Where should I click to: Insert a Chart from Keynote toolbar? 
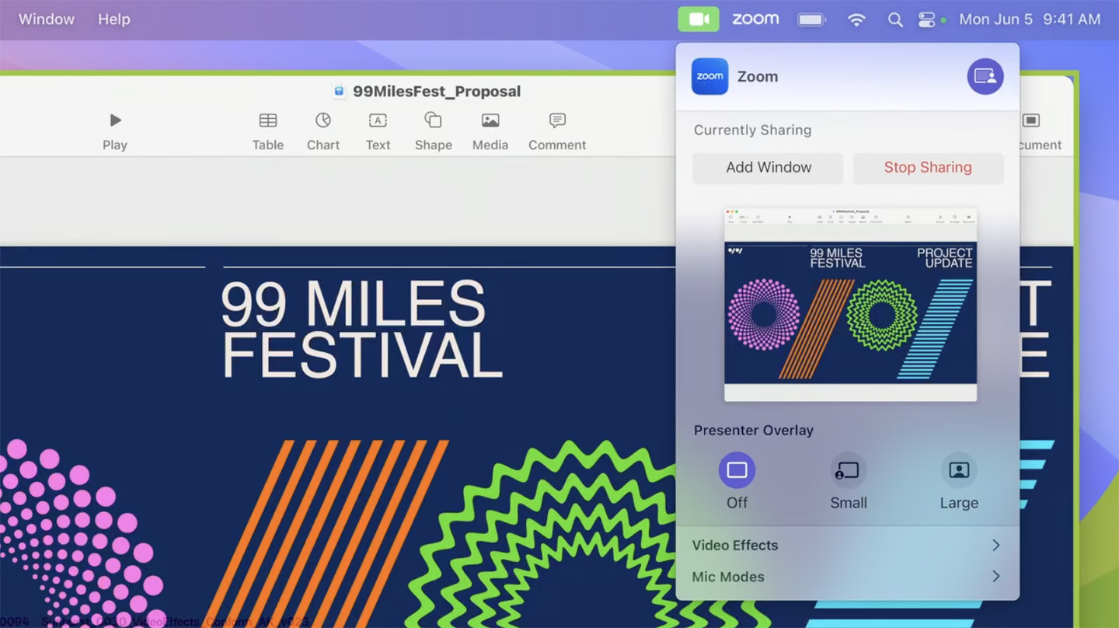click(x=323, y=131)
